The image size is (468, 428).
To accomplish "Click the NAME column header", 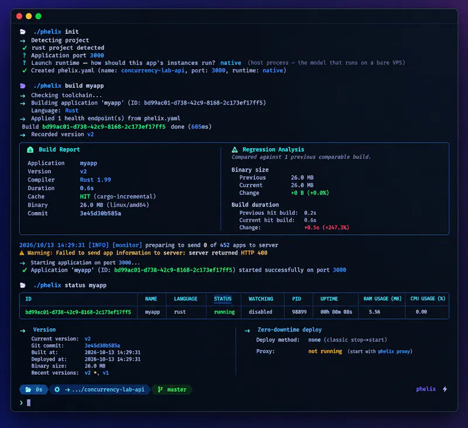I will coord(151,299).
